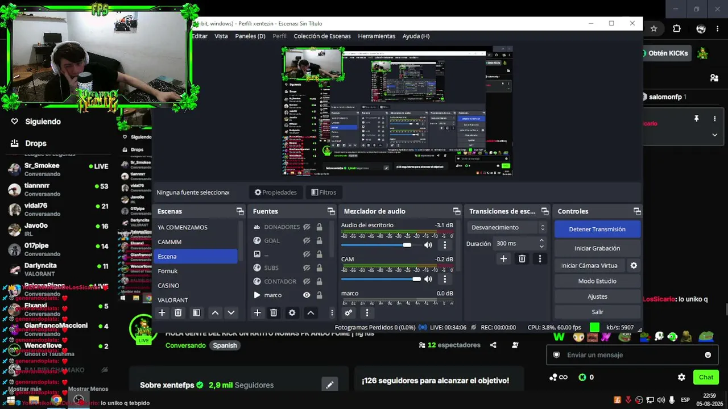Click Detener Transmisión button
The image size is (728, 409).
pos(597,229)
